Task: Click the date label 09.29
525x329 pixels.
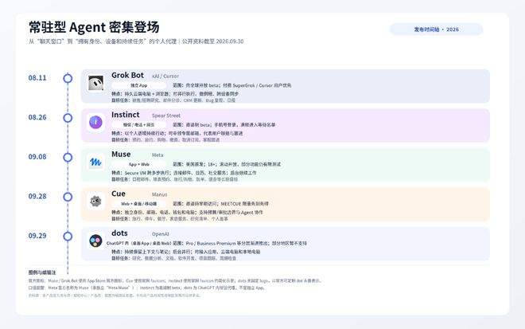Action: point(37,236)
